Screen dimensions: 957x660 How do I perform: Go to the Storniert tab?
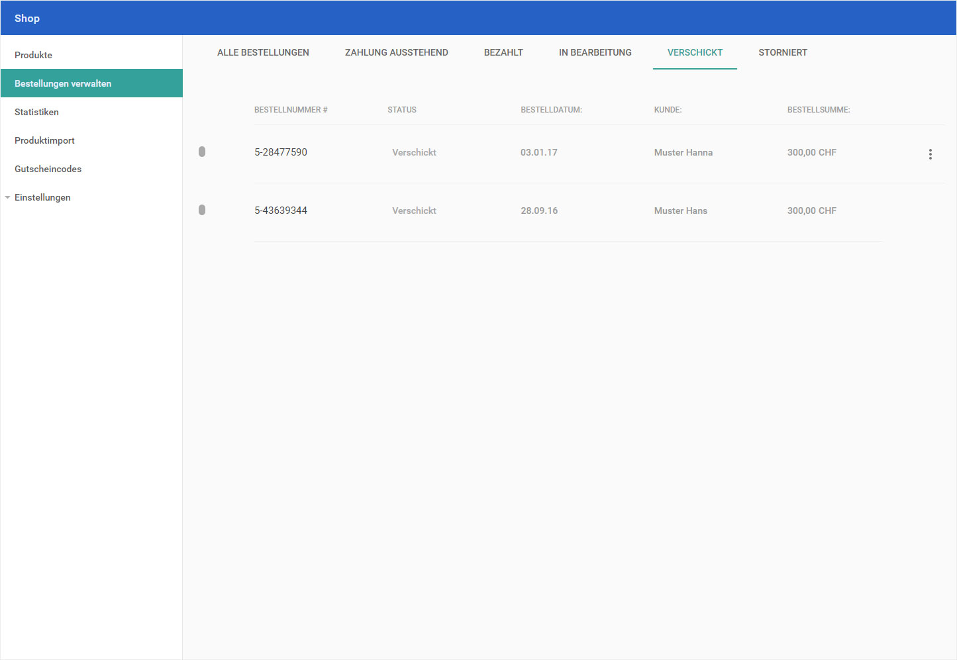coord(783,52)
